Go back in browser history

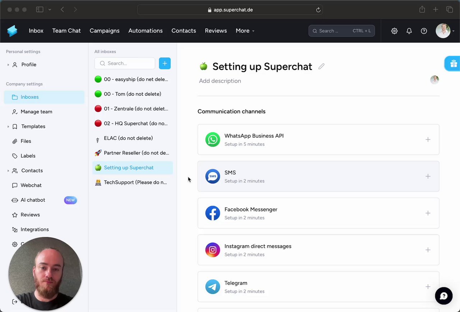click(x=62, y=10)
